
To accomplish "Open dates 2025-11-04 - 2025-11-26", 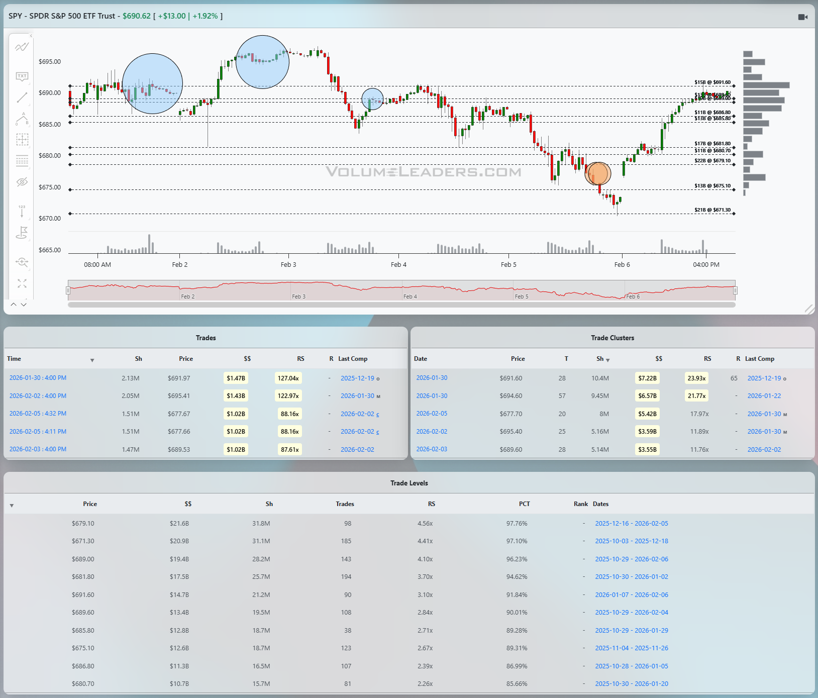I will coord(632,648).
